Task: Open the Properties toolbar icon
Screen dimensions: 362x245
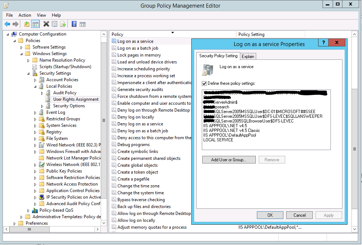Action: click(54, 24)
